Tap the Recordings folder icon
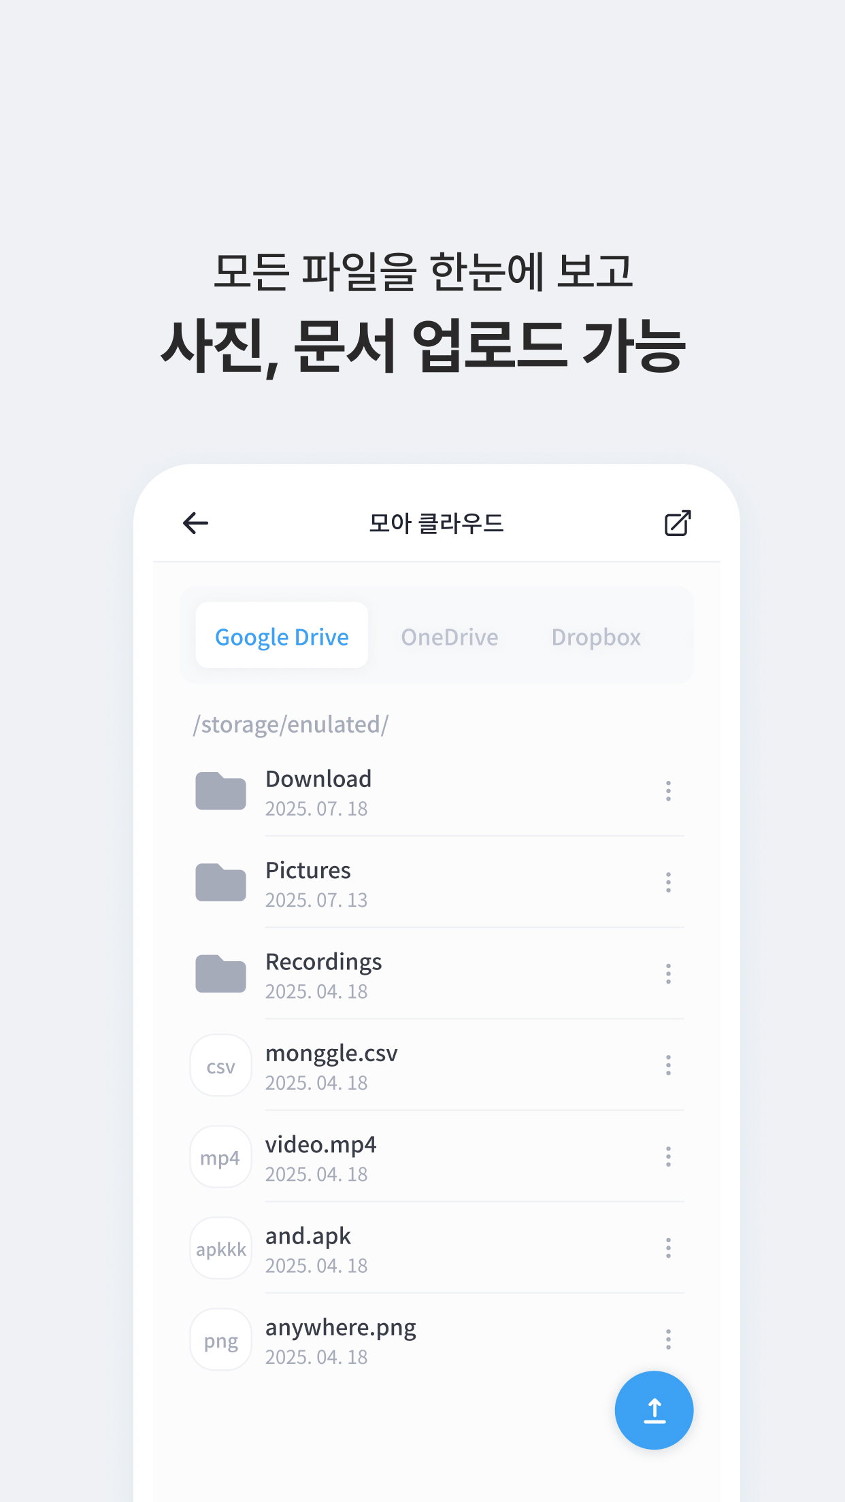Image resolution: width=845 pixels, height=1502 pixels. (220, 973)
